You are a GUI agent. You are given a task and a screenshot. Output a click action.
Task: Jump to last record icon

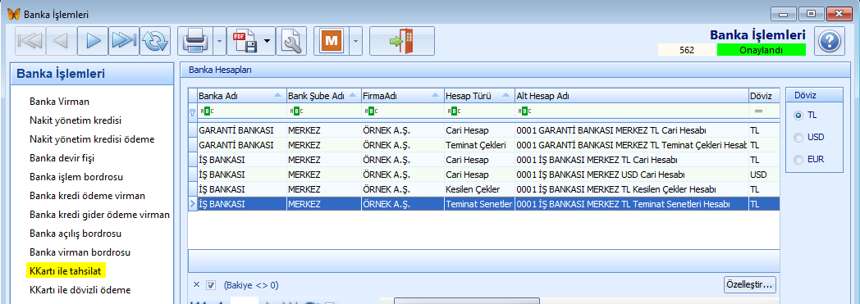click(x=124, y=41)
